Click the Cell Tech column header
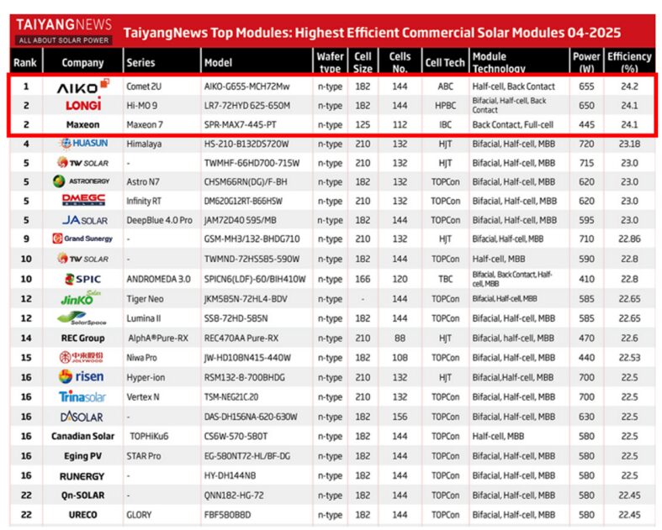 click(x=445, y=63)
